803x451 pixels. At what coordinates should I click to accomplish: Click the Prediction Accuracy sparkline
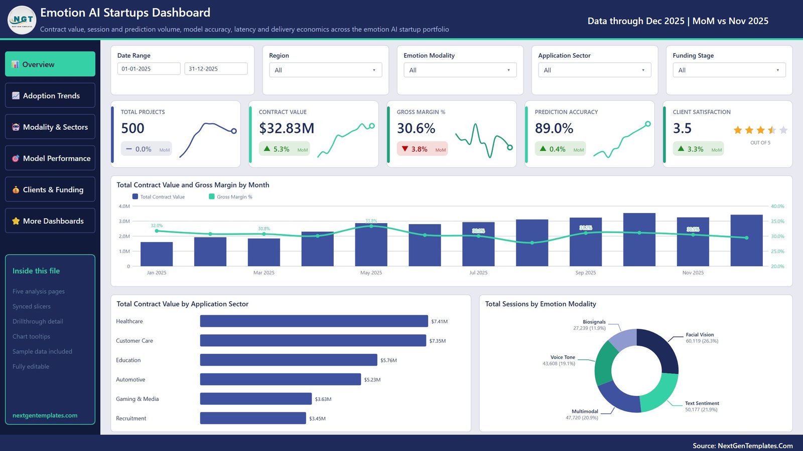[x=622, y=139]
